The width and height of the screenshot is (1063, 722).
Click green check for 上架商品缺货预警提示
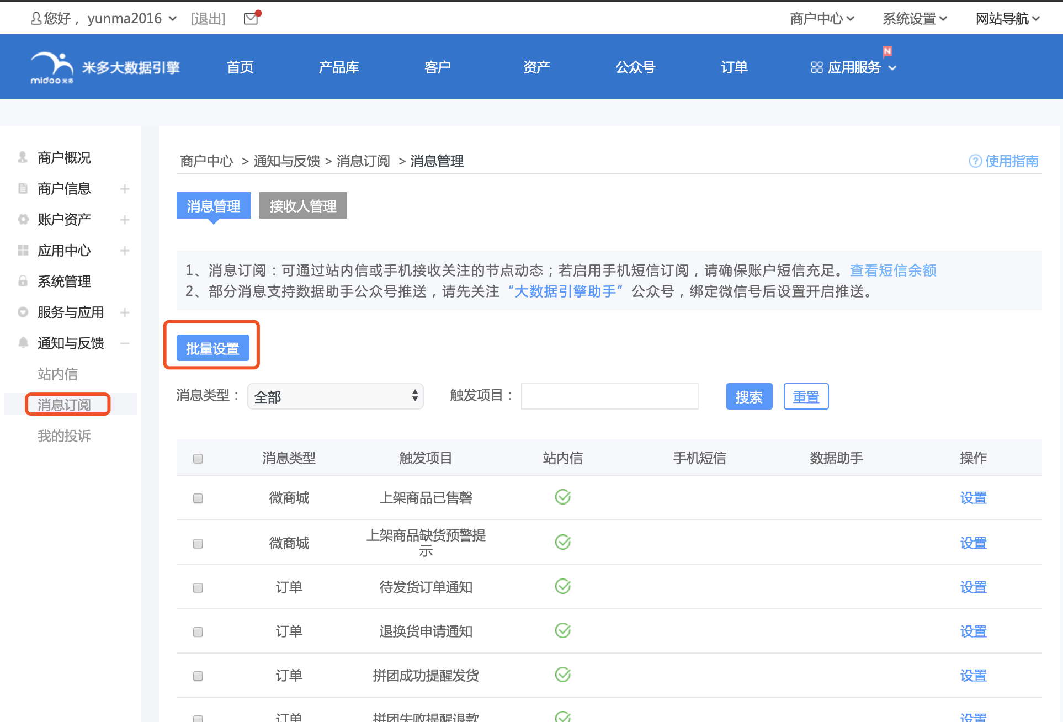tap(562, 542)
